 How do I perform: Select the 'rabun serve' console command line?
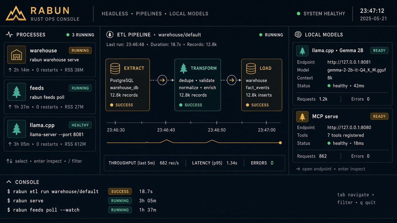coord(25,201)
